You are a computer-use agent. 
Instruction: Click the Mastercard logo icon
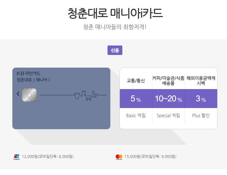click(119, 157)
